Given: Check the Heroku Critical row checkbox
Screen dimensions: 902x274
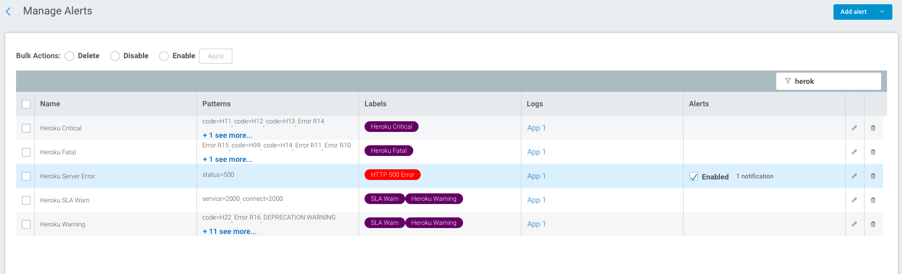Looking at the screenshot, I should (x=26, y=128).
